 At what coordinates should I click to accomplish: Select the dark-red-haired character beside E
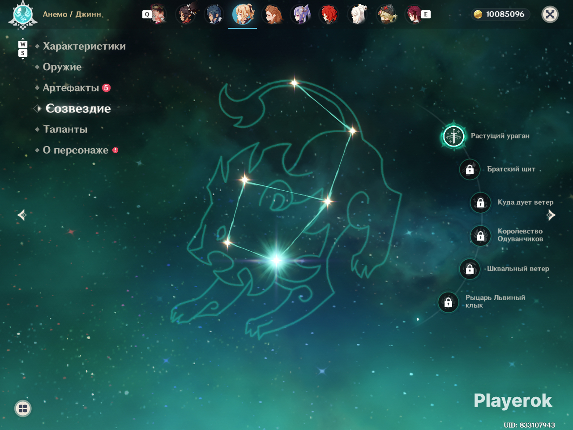coord(413,14)
